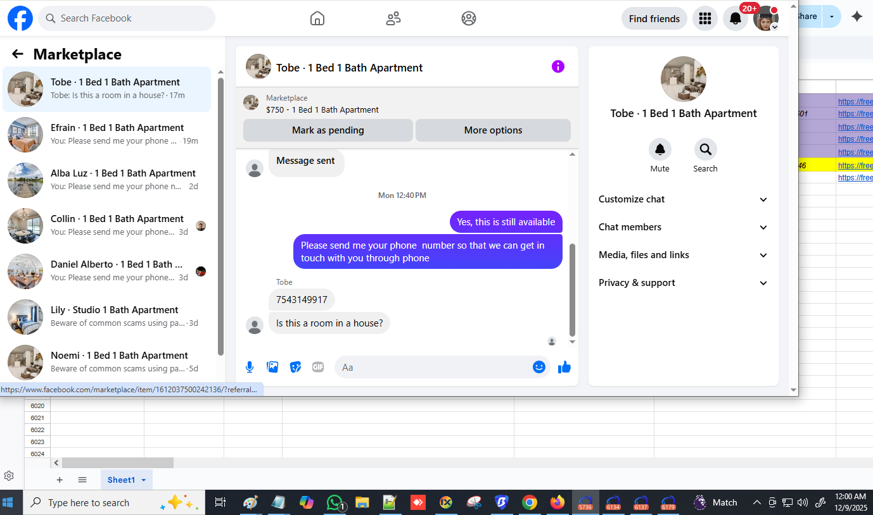Open the Sheet1 tab dropdown arrow

pos(144,480)
